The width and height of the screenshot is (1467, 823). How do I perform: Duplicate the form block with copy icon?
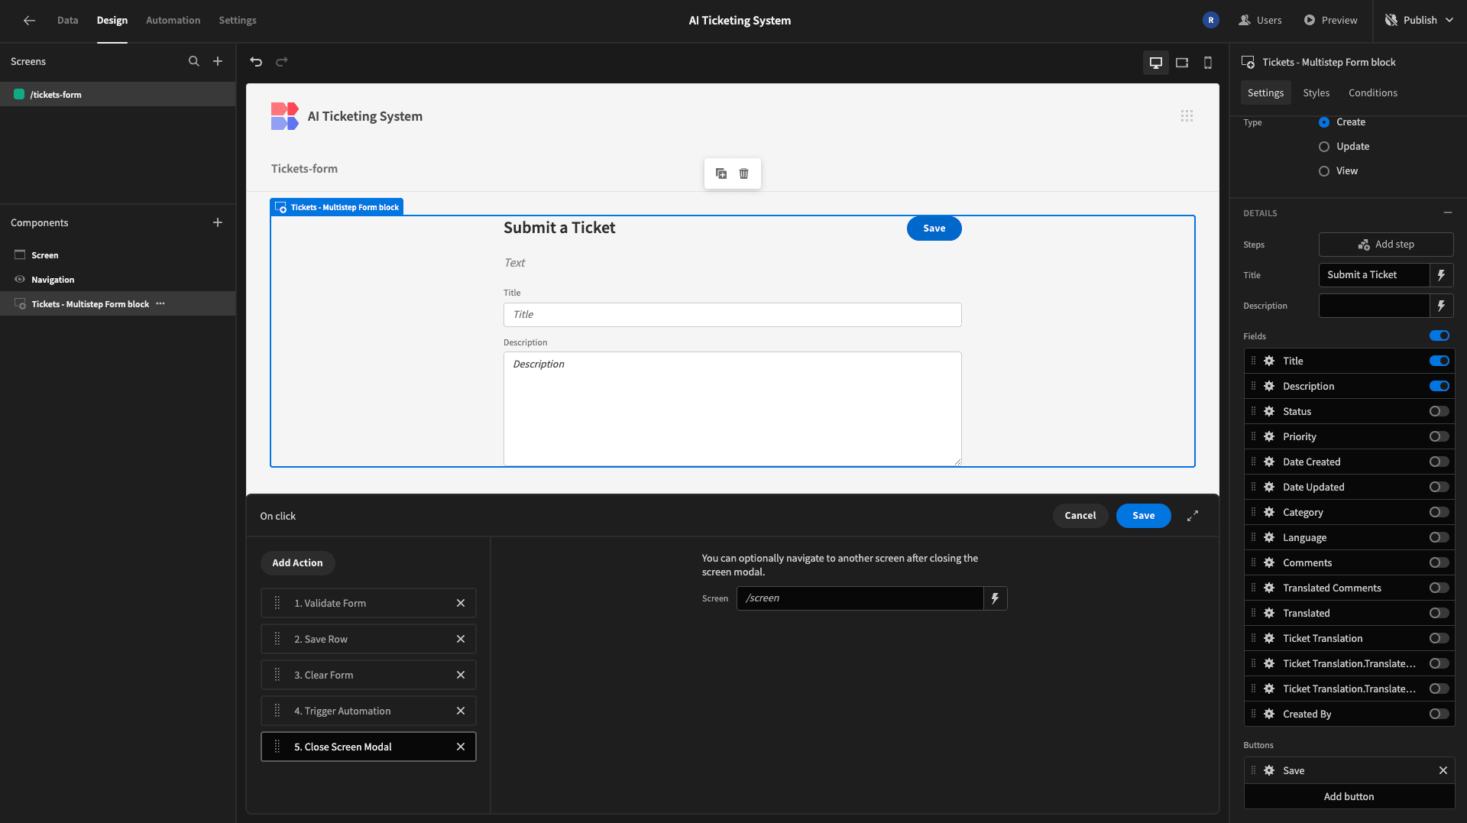click(x=721, y=173)
